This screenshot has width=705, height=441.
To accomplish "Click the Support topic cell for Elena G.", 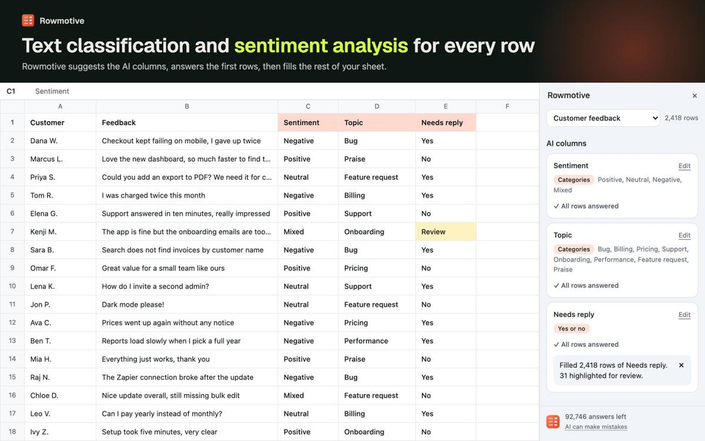I will tap(377, 213).
